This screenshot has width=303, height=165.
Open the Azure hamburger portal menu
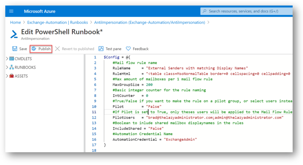click(x=11, y=11)
